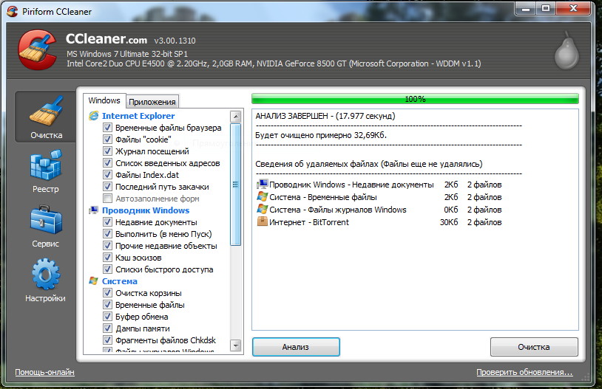Open Проверить обновления link
This screenshot has width=602, height=389.
tap(524, 372)
